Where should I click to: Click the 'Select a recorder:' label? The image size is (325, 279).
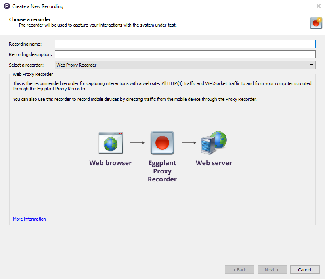click(x=26, y=65)
